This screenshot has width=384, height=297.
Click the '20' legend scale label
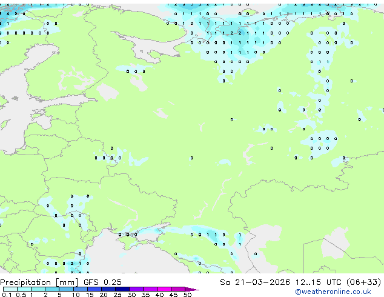104,295
